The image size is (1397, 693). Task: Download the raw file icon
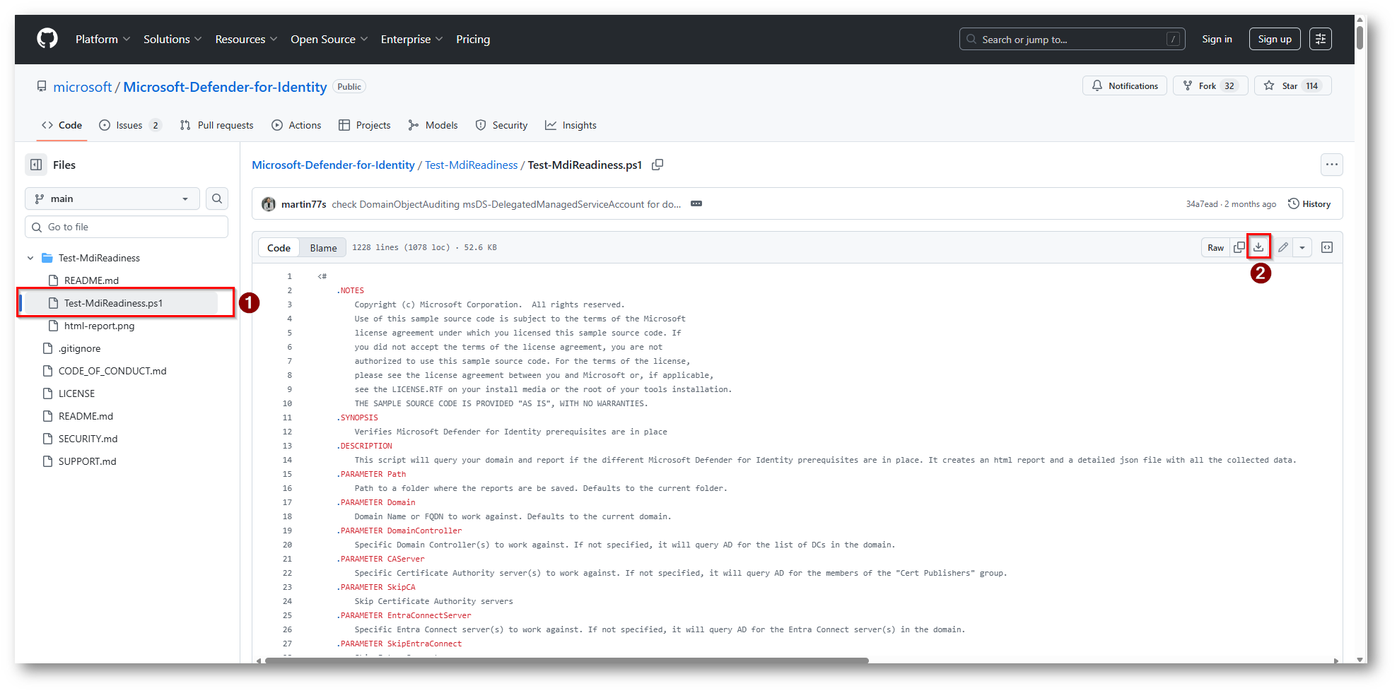click(1258, 247)
